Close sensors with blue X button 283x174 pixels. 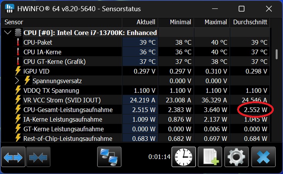click(263, 157)
